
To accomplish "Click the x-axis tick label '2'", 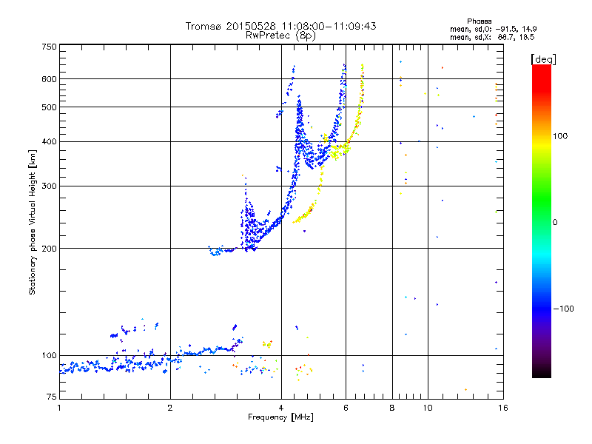I will pyautogui.click(x=170, y=408).
